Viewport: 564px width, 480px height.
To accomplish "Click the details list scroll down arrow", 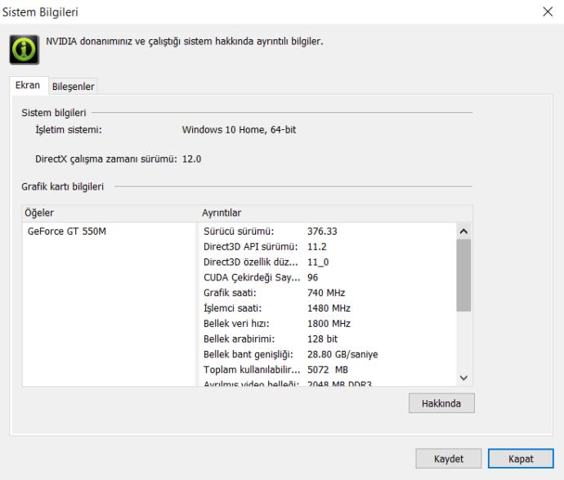I will [463, 378].
